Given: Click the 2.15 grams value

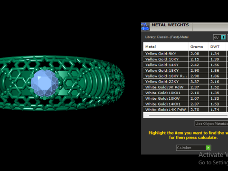Looking at the screenshot, I should 195,59.
